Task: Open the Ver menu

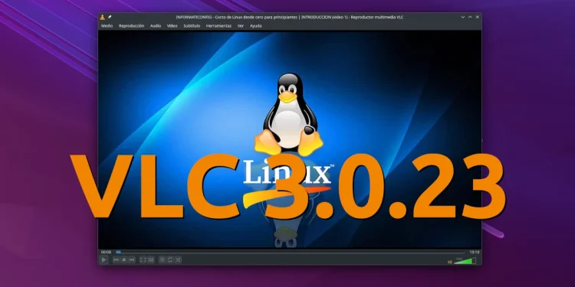Action: (x=241, y=26)
